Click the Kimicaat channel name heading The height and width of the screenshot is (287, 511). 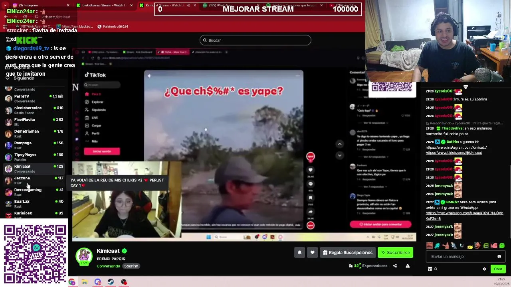(x=108, y=251)
